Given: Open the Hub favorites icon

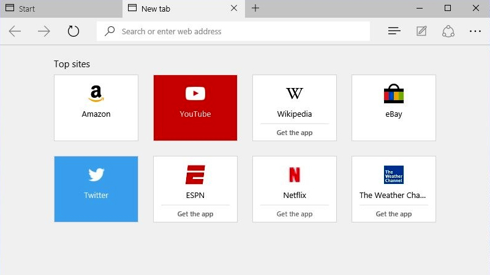Looking at the screenshot, I should tap(394, 31).
